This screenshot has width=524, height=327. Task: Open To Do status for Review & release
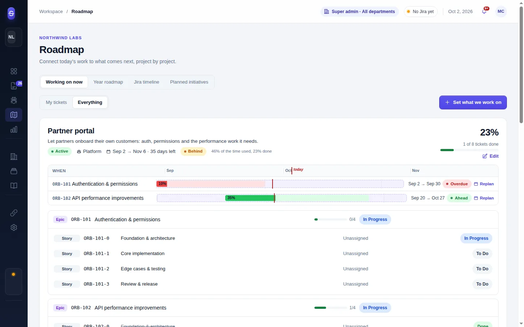(x=483, y=284)
